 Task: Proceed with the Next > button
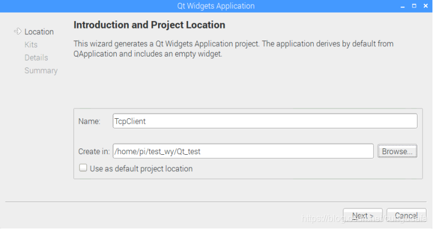pos(363,215)
